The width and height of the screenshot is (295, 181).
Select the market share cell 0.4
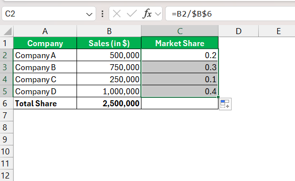tap(180, 91)
